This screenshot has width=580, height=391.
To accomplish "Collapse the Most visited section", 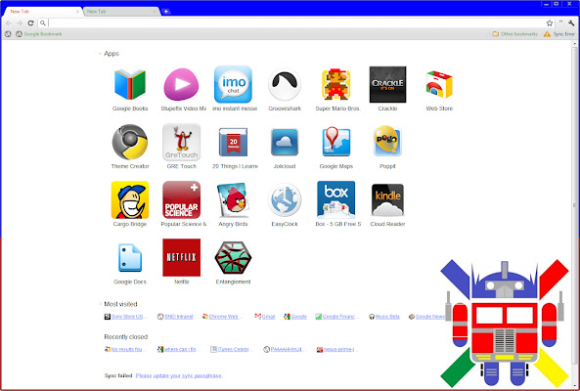I will point(100,304).
